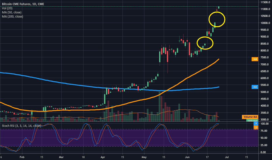This screenshot has height=160, width=272.
Task: Click the 18 date label on time axis
Action: [83, 157]
